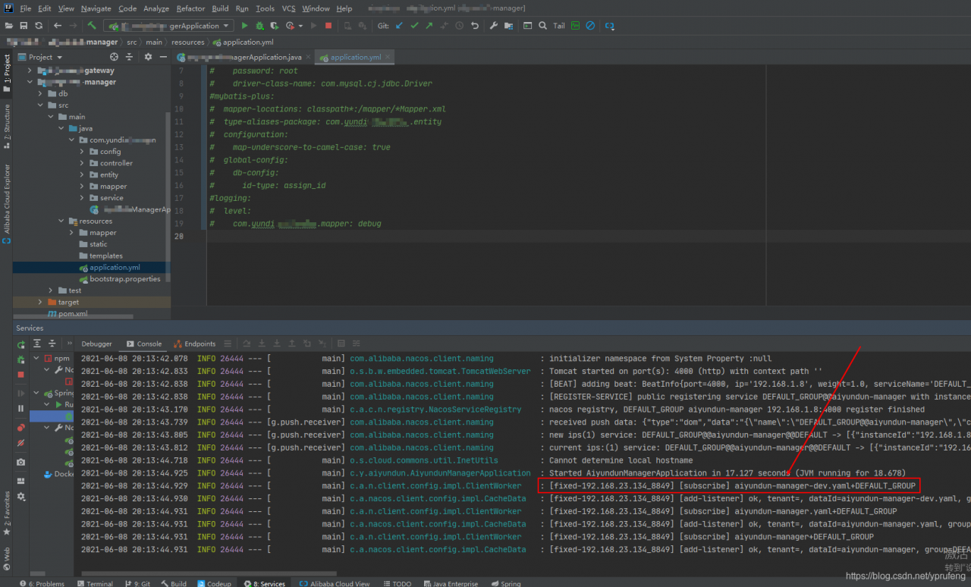Click the Debug bug icon in toolbar
The height and width of the screenshot is (587, 971).
(260, 26)
